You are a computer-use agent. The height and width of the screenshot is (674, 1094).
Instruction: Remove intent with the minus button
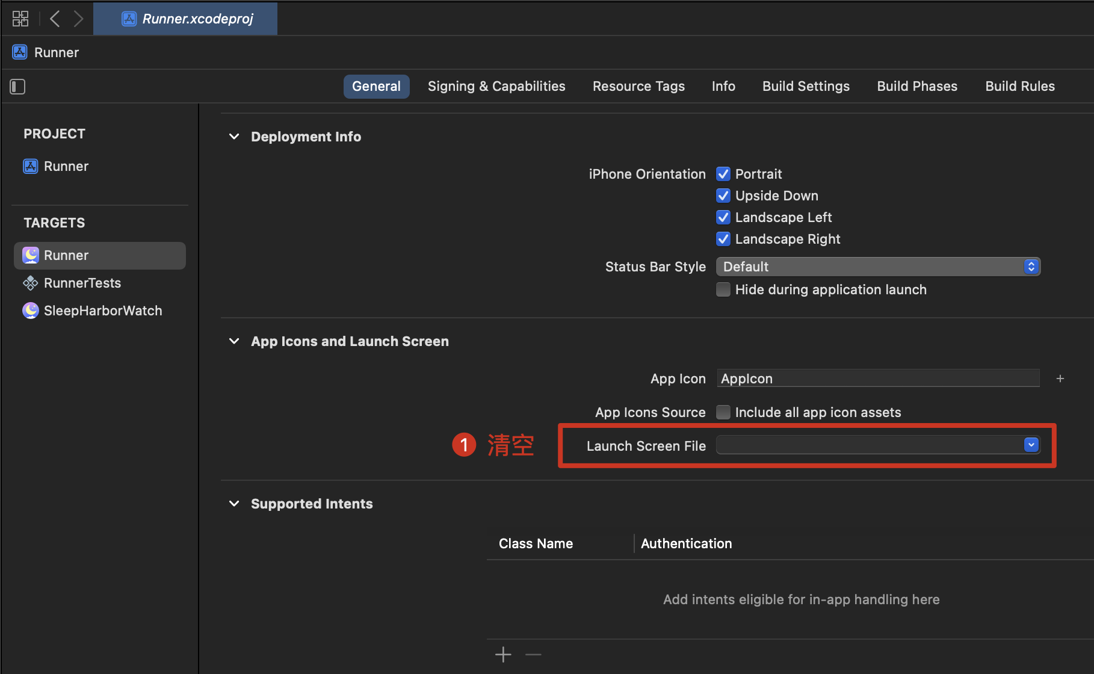(x=533, y=654)
